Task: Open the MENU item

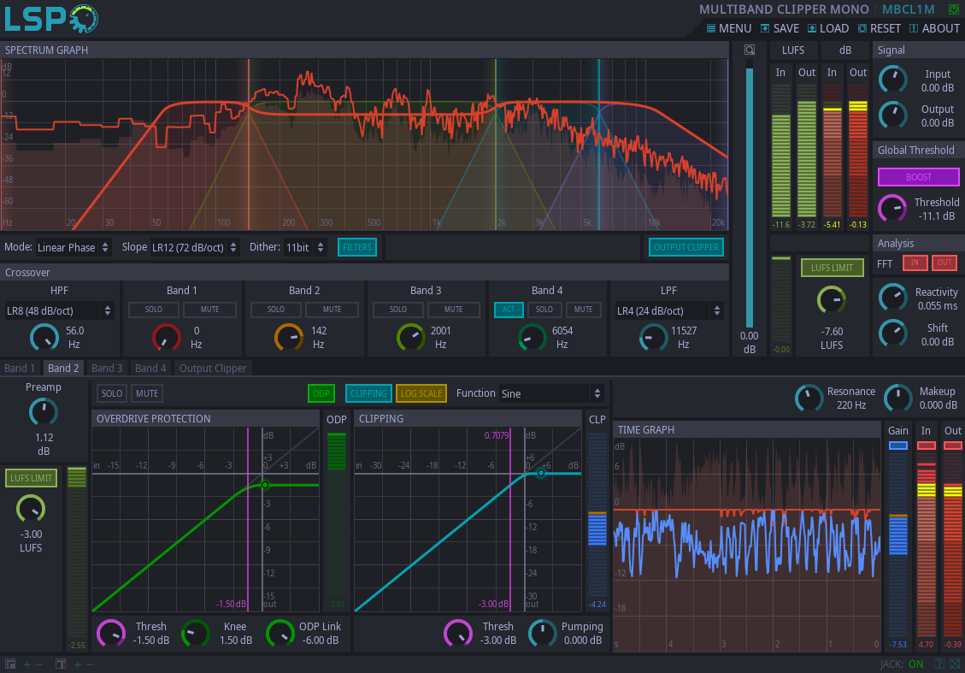Action: pos(735,28)
